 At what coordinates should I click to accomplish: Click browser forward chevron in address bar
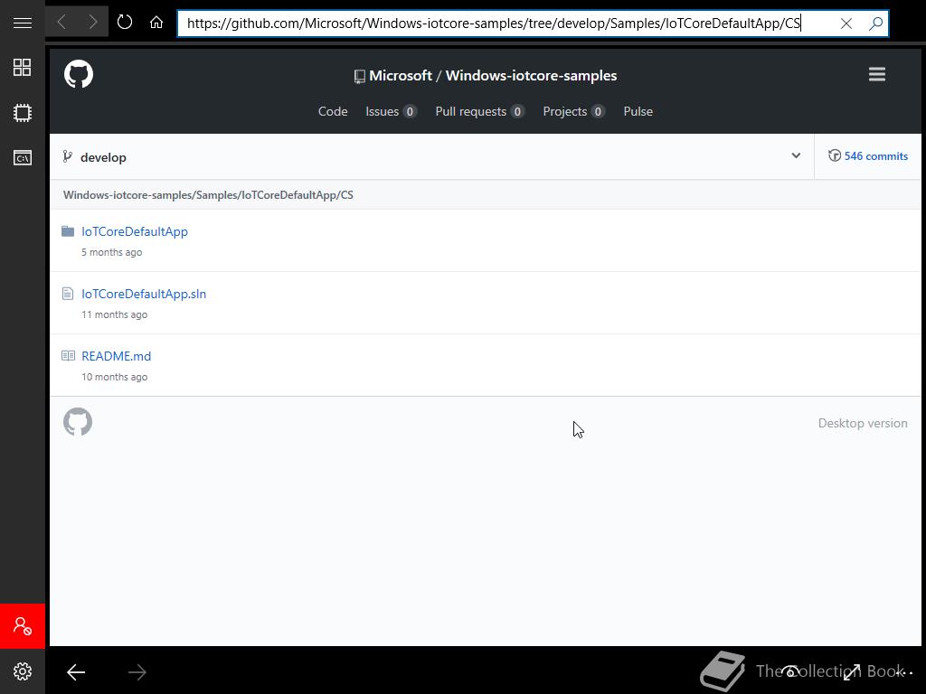coord(93,23)
